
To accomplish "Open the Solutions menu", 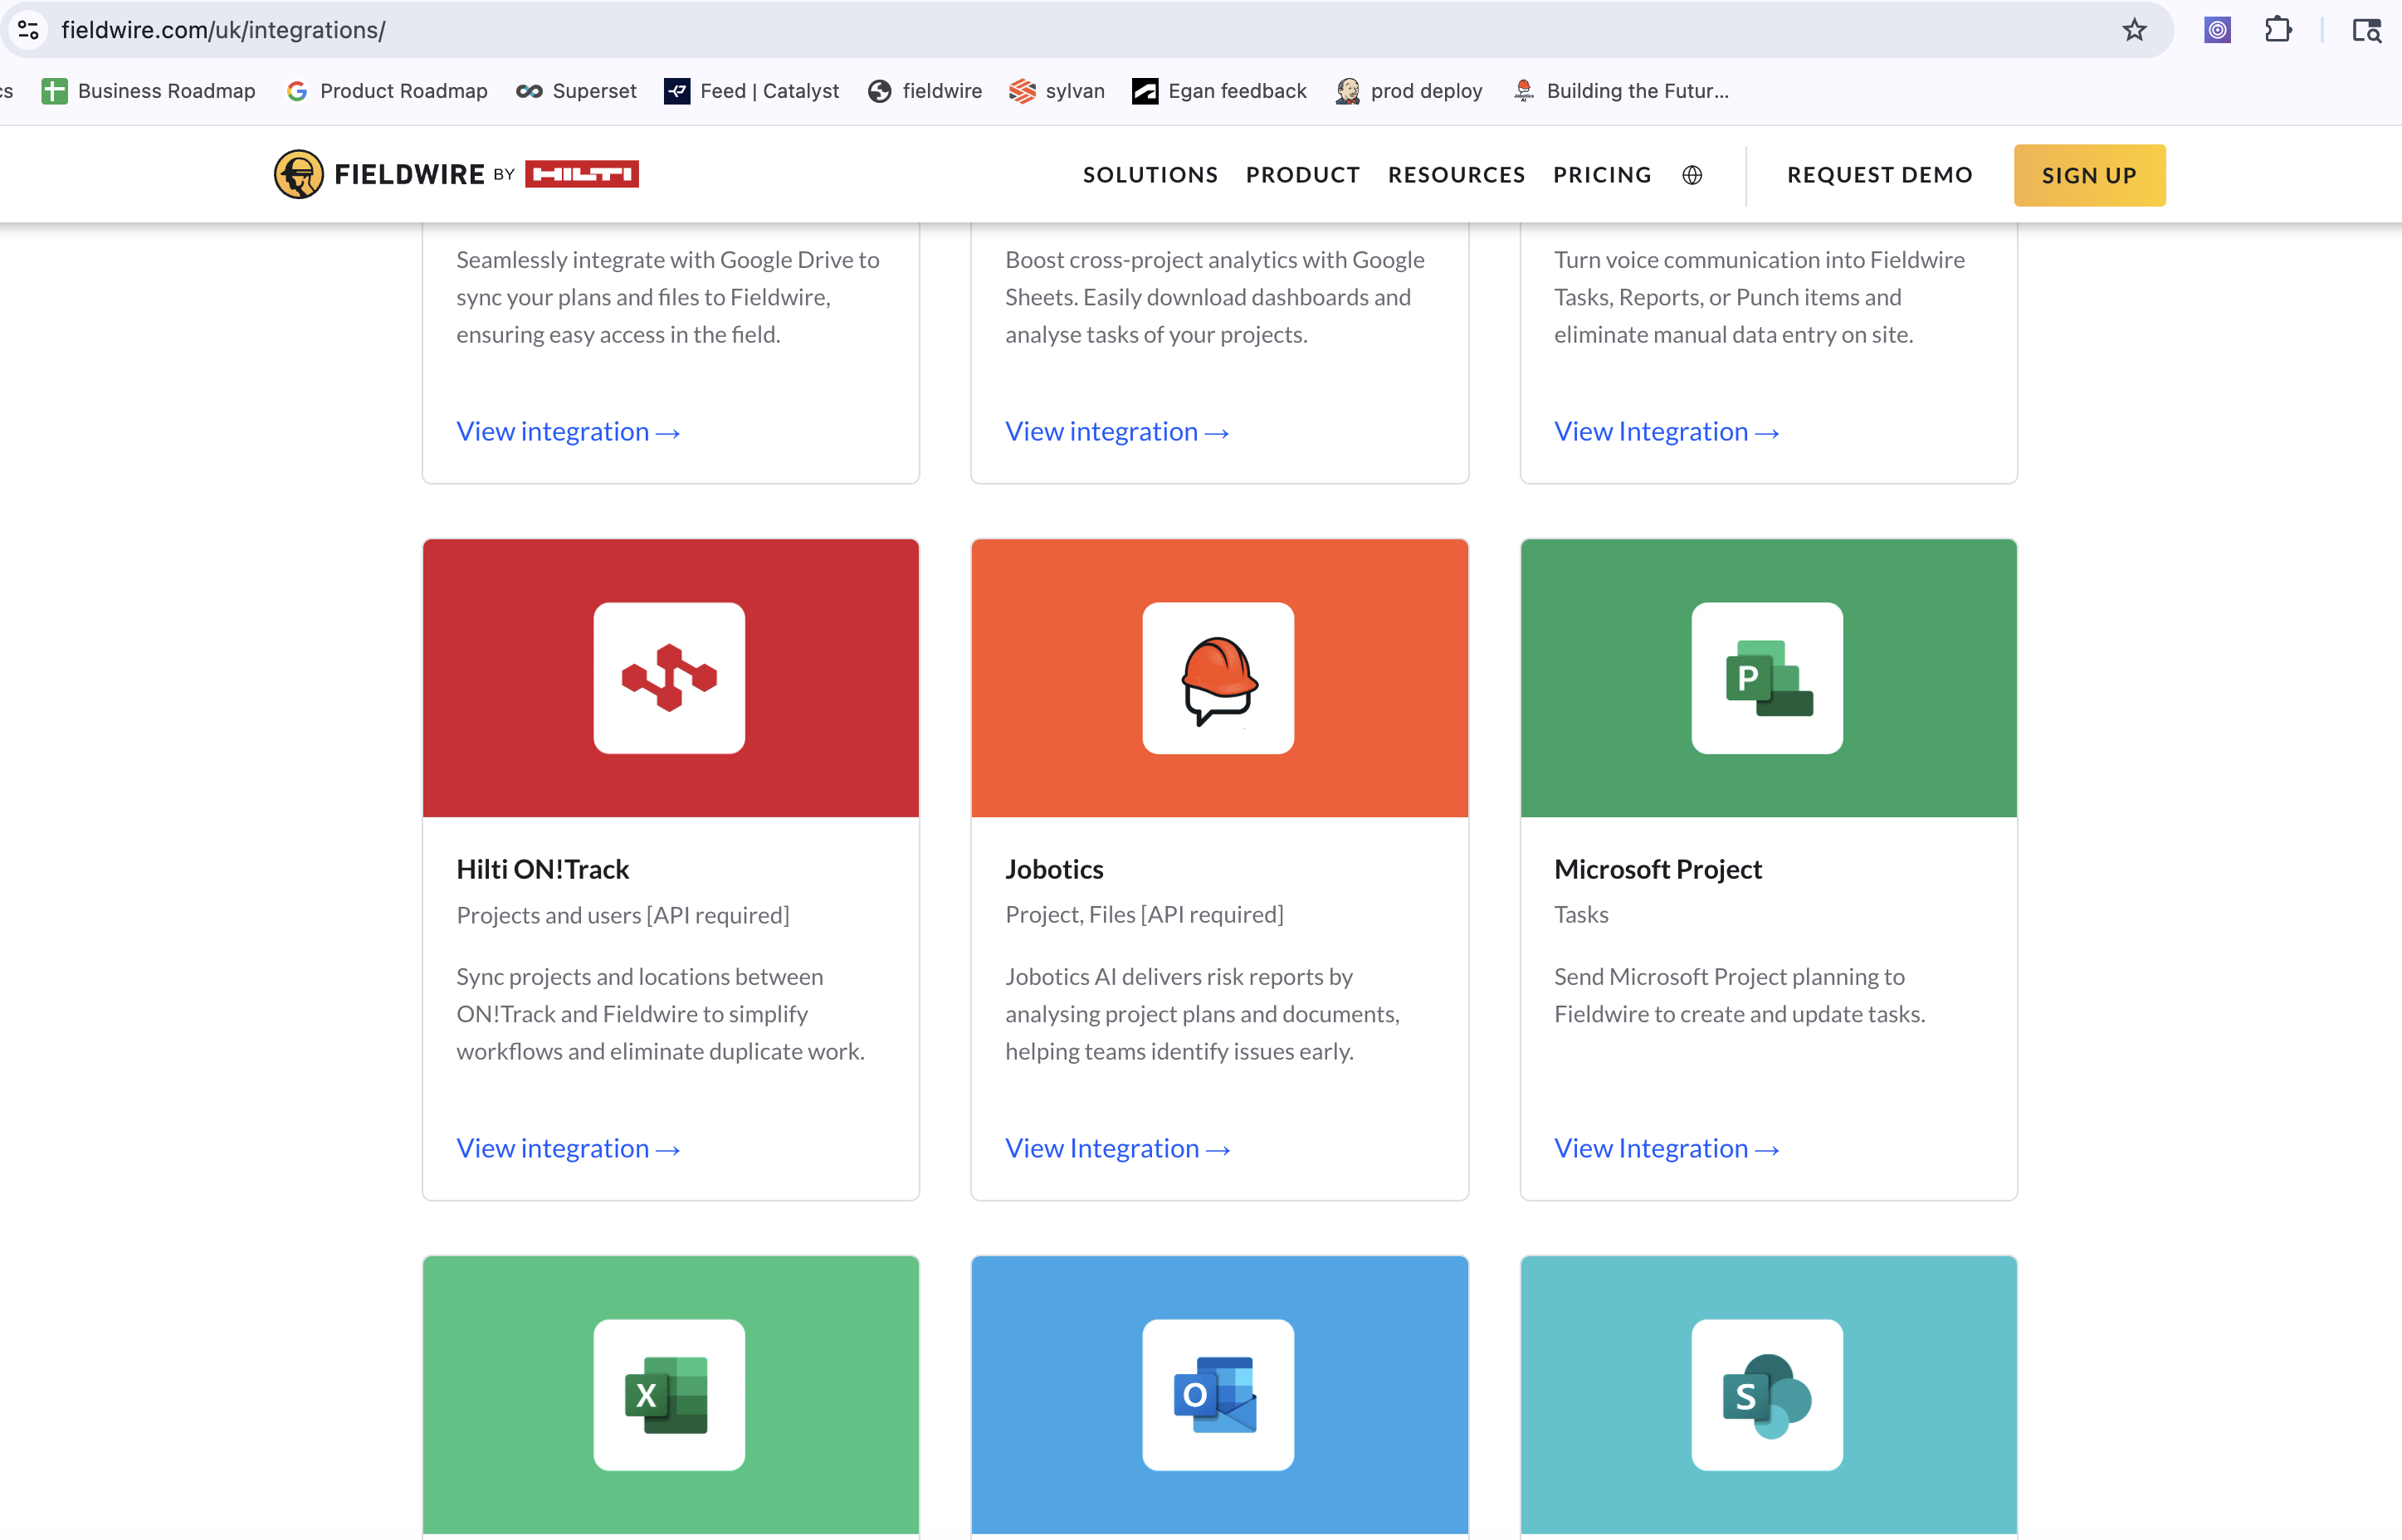I will 1150,175.
